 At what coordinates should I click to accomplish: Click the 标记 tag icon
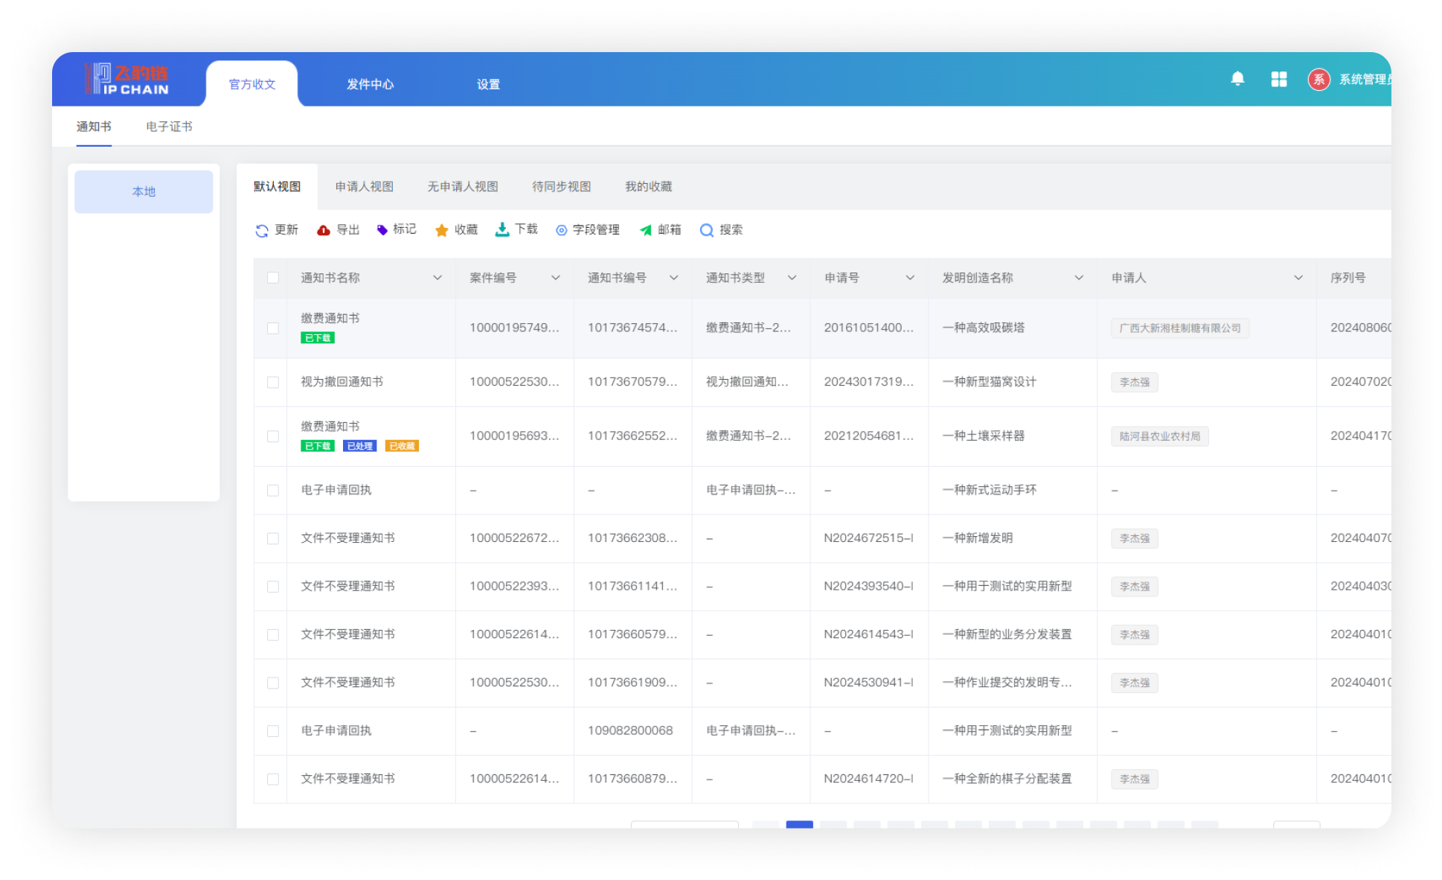pyautogui.click(x=383, y=229)
